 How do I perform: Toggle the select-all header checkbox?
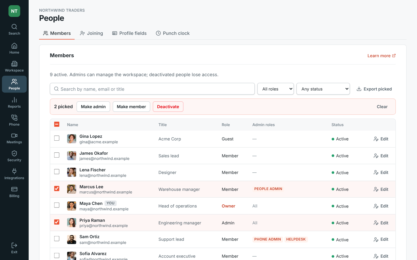[x=57, y=124]
